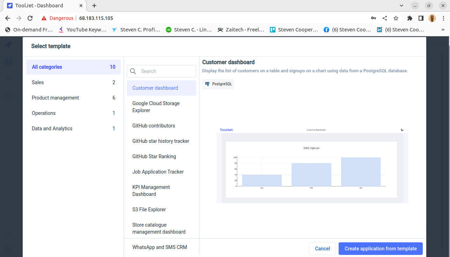The width and height of the screenshot is (450, 257).
Task: Click the Cancel button
Action: click(x=322, y=249)
